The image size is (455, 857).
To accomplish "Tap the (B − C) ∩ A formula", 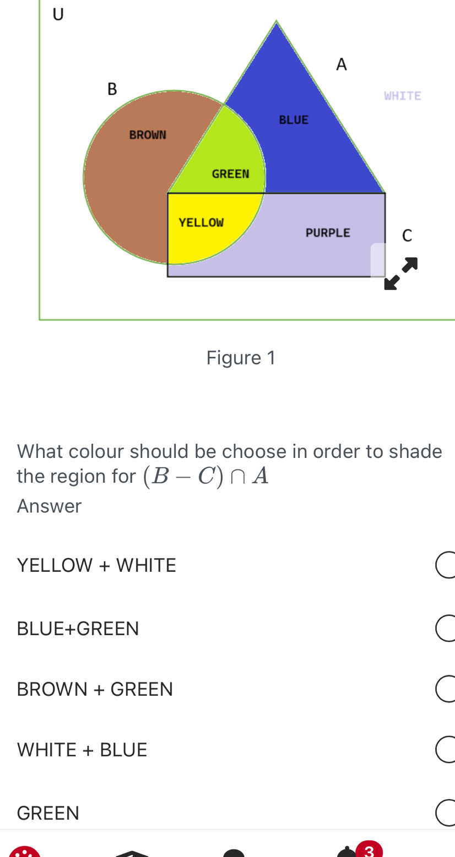I will 205,476.
